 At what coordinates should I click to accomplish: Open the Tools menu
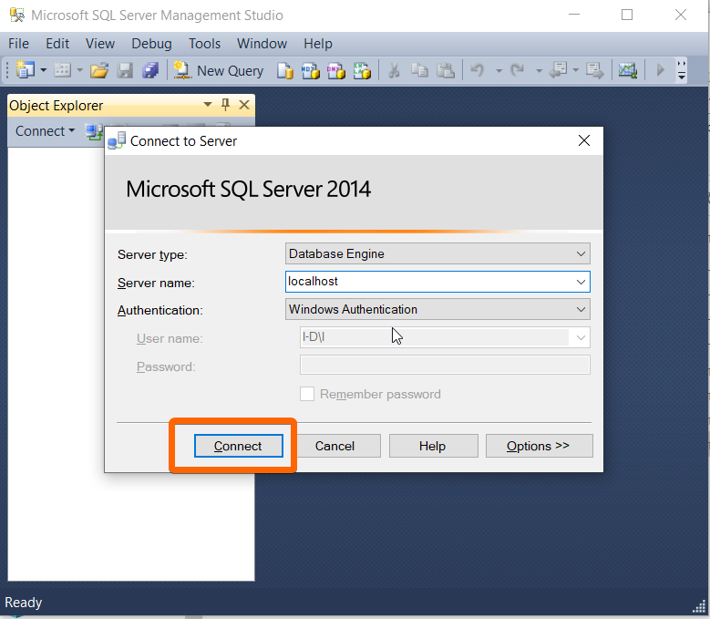click(205, 44)
